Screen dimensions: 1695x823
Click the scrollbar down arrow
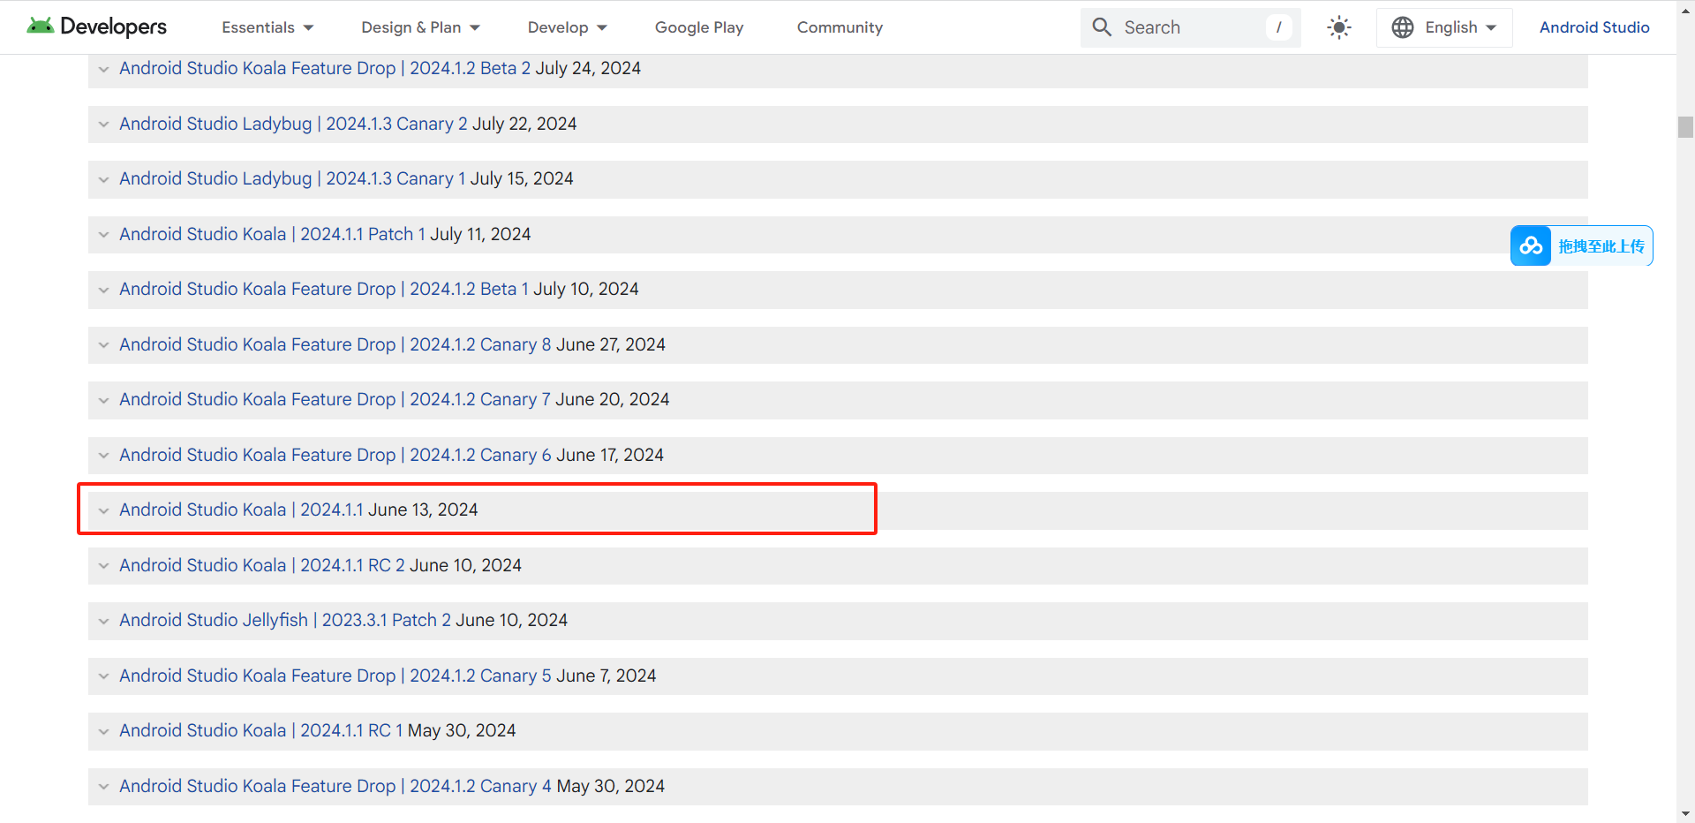[x=1684, y=814]
